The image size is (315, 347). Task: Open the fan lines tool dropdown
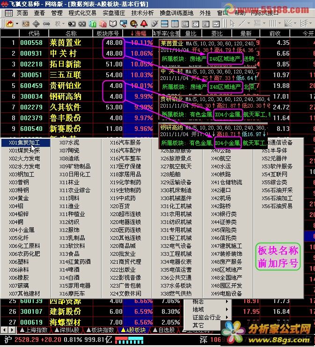tap(295, 23)
